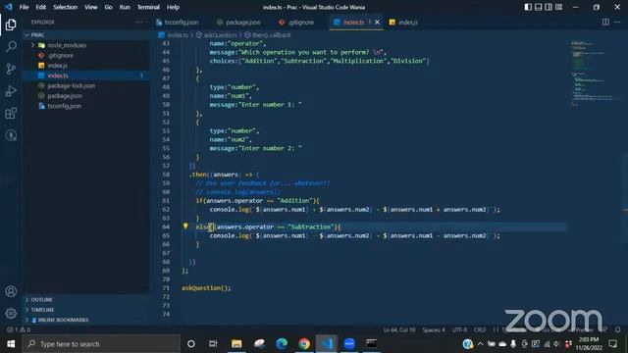Open the editor More Actions ellipsis
Viewport: 628px width, 353px height.
[617, 22]
